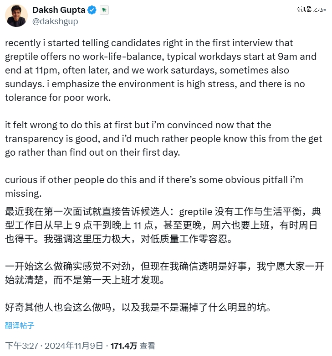The height and width of the screenshot is (356, 332).
Task: Click Daksh Gupta's profile avatar photo
Action: (x=16, y=16)
